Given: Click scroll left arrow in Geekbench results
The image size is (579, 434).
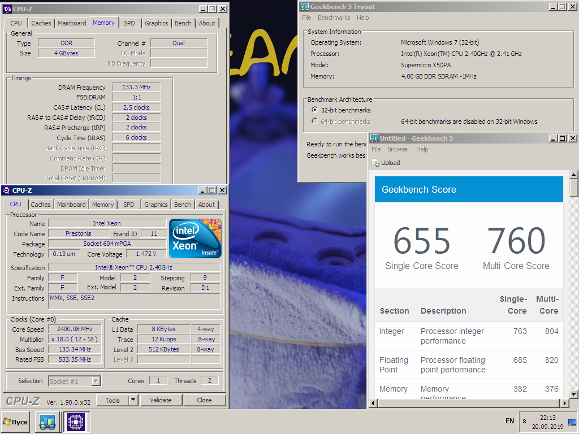Looking at the screenshot, I should 372,403.
